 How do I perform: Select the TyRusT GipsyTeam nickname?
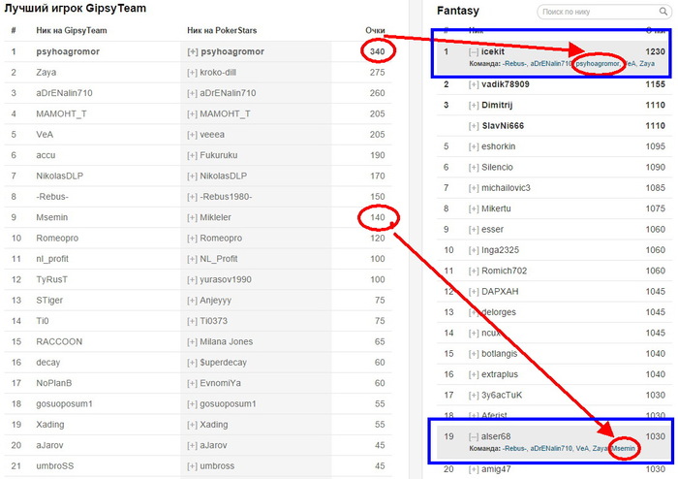(x=52, y=279)
